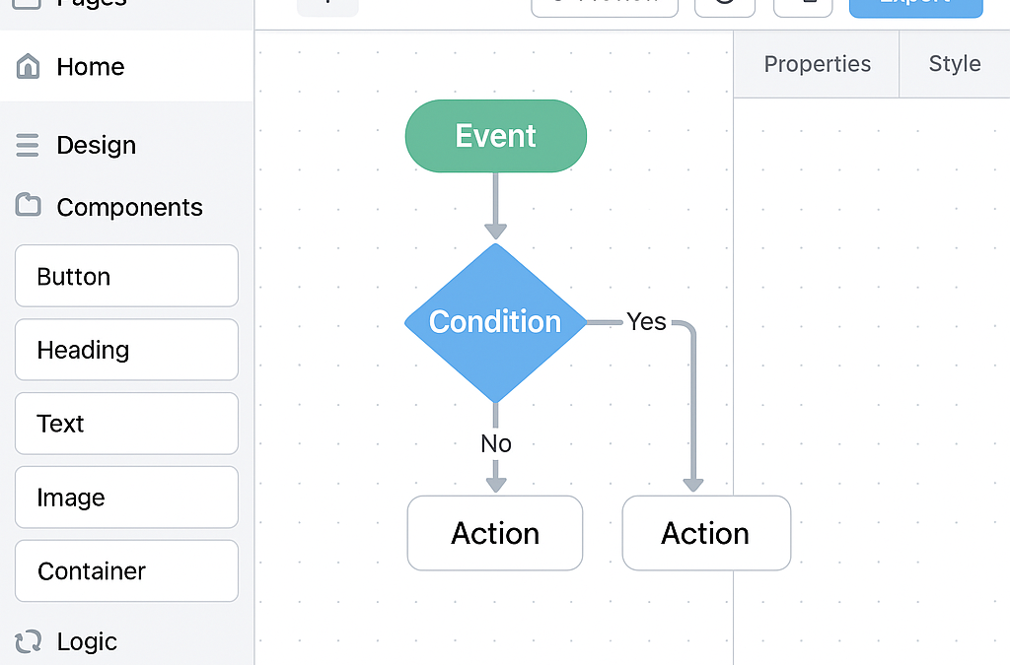Click the Pages icon in sidebar
This screenshot has width=1010, height=665.
(x=28, y=3)
